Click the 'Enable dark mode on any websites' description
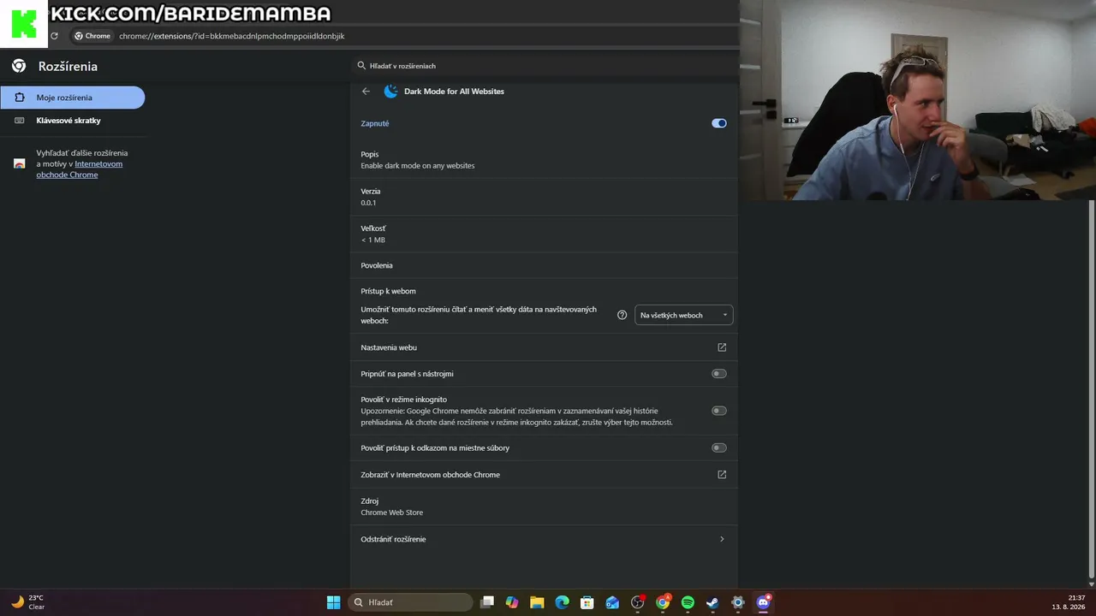This screenshot has width=1096, height=616. pyautogui.click(x=418, y=165)
